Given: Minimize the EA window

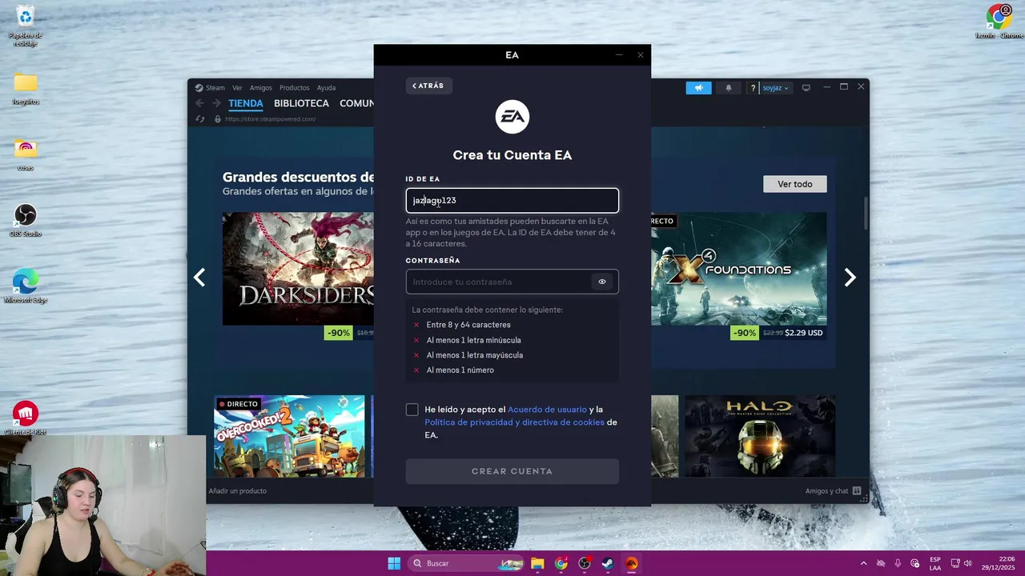Looking at the screenshot, I should pos(619,55).
